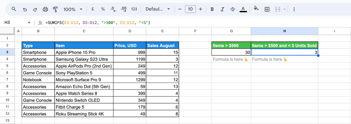Viewport: 351px width, 124px height.
Task: Format as currency with pound icon
Action: (x=93, y=9)
